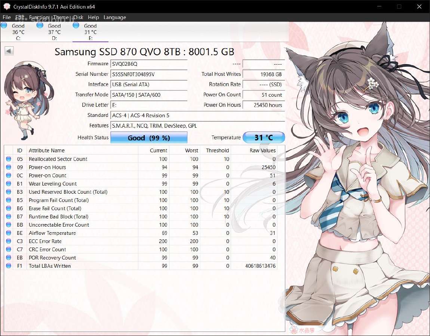The width and height of the screenshot is (430, 336).
Task: Select the D: drive tab at 37 °C
Action: pyautogui.click(x=54, y=32)
